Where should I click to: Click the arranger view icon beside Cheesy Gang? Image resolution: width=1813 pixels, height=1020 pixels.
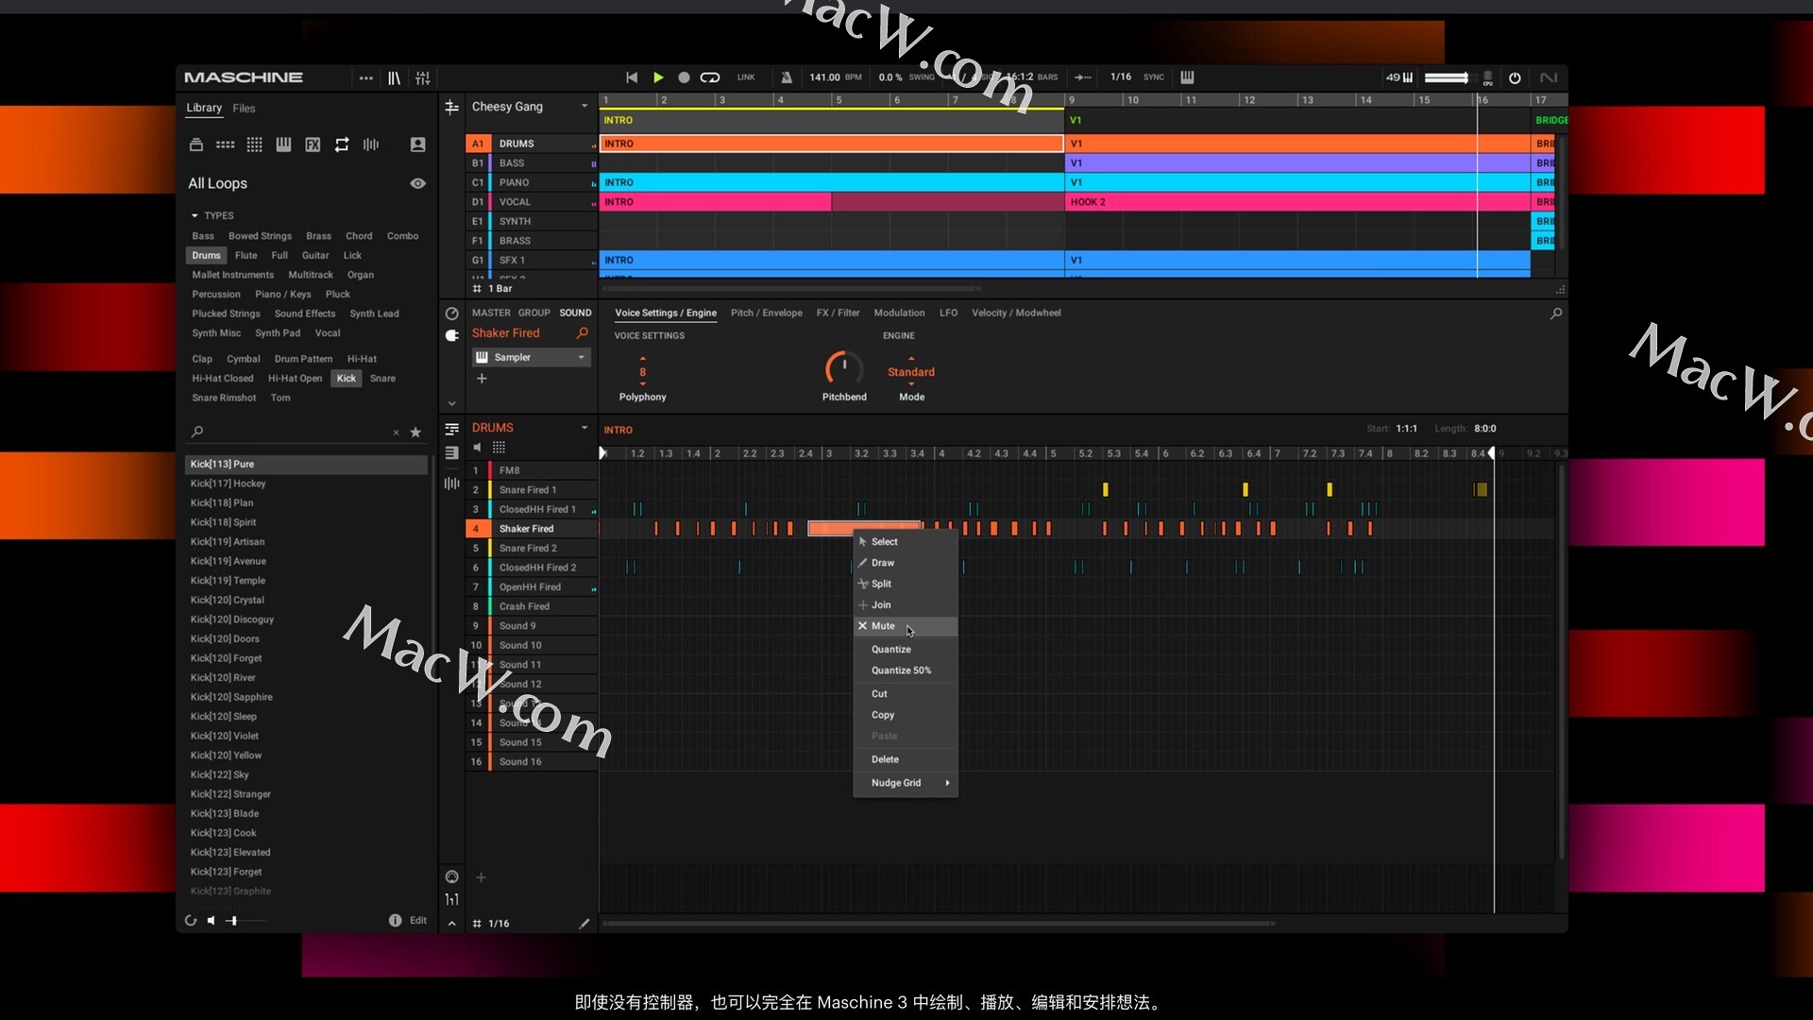[451, 107]
